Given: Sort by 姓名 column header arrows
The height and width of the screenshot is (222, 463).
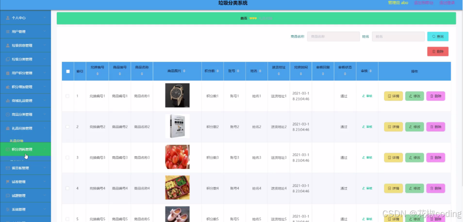Looking at the screenshot, I should point(260,71).
